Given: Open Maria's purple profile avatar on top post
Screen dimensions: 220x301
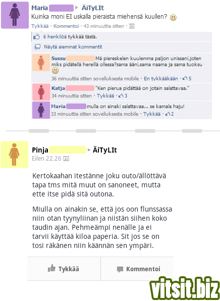Looking at the screenshot, I should click(15, 15).
